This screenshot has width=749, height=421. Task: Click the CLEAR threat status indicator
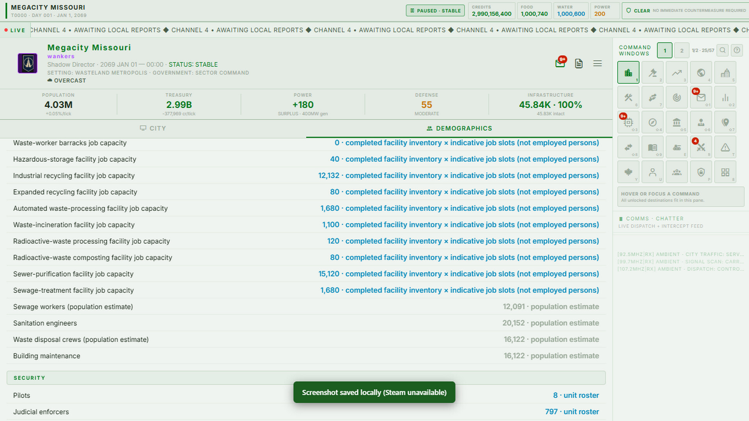(685, 11)
